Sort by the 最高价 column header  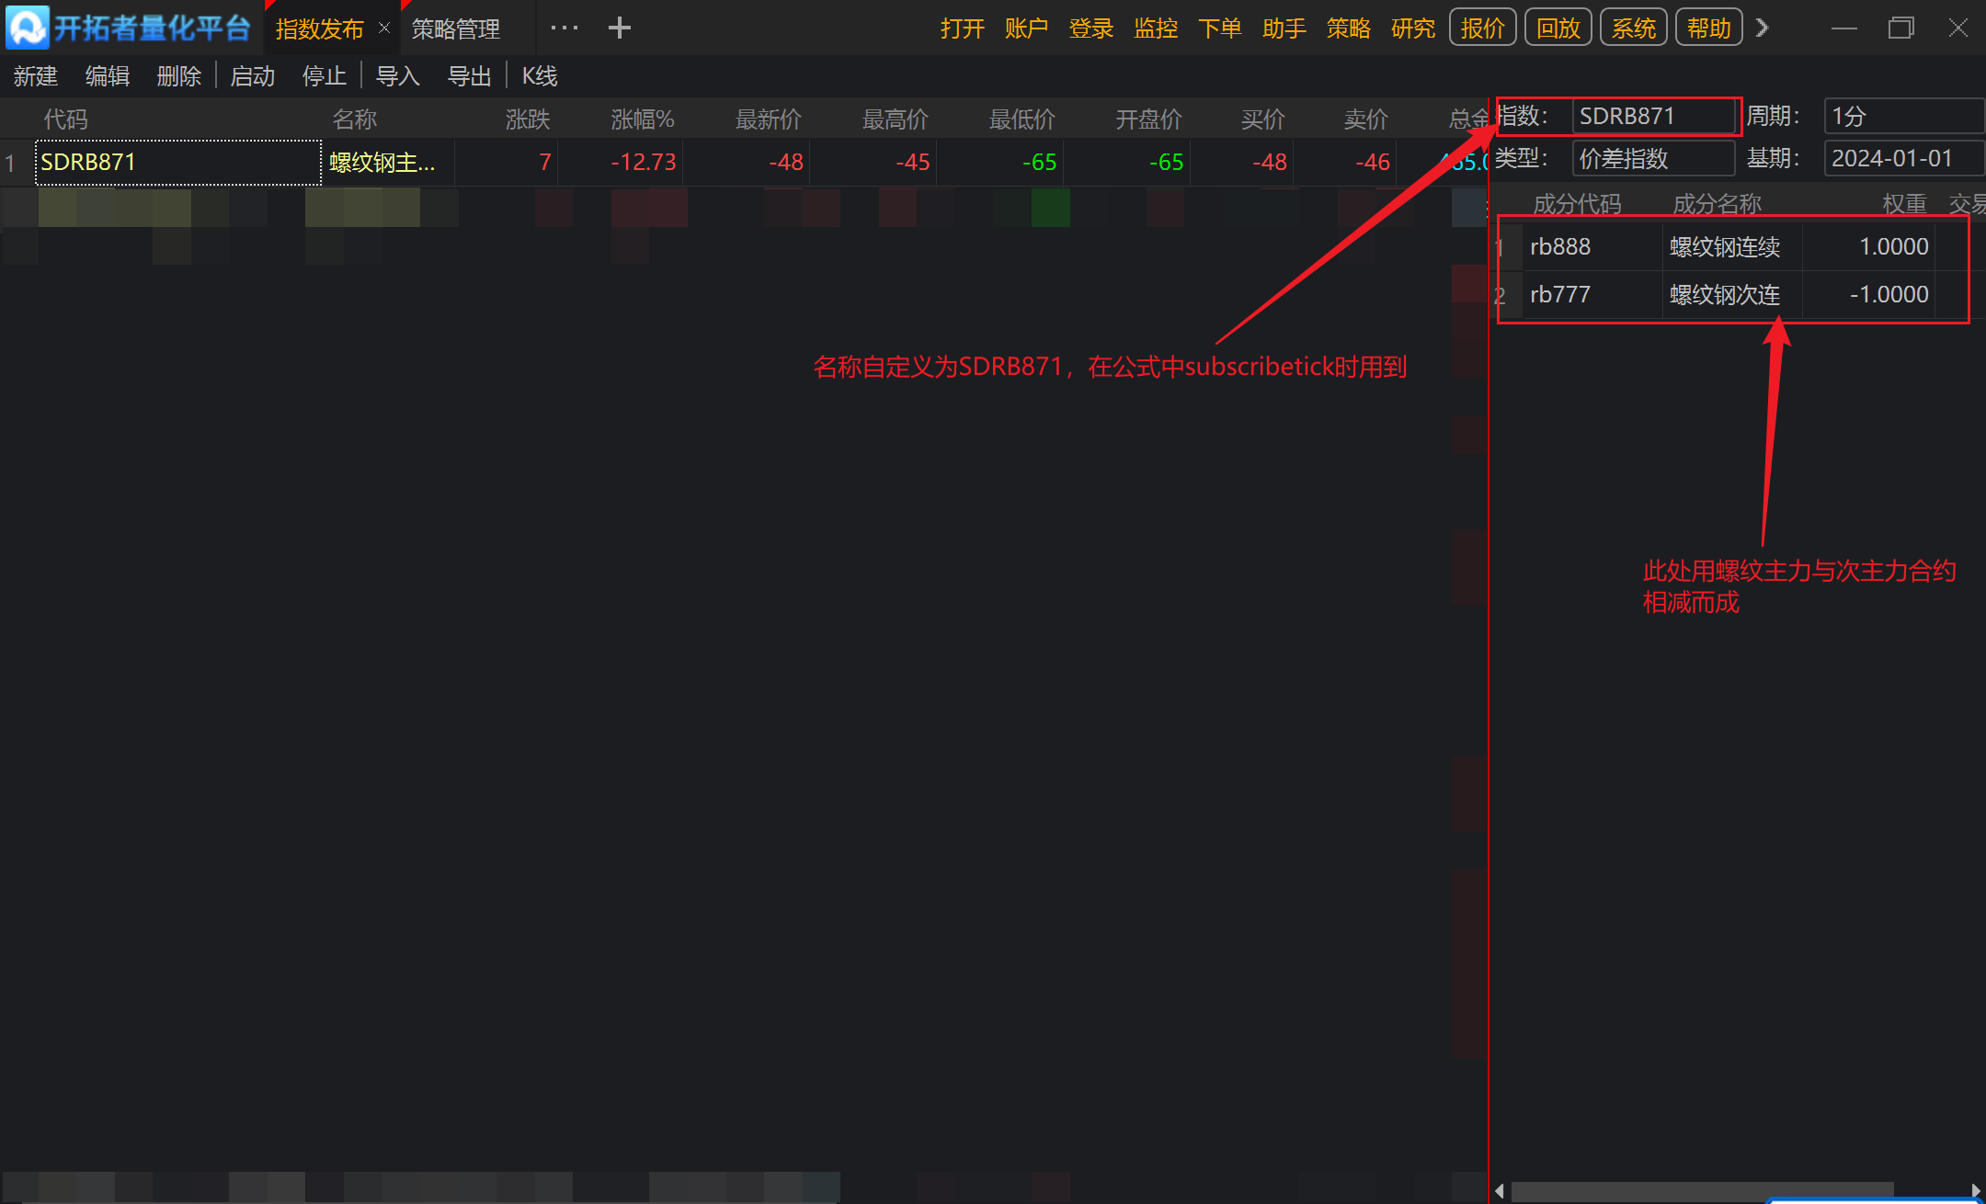coord(896,119)
